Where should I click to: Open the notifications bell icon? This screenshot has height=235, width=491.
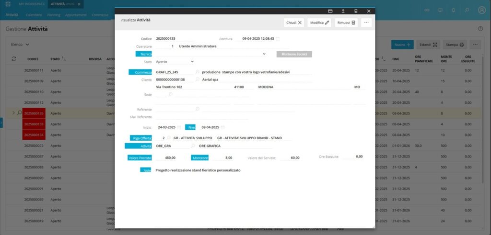point(454,10)
